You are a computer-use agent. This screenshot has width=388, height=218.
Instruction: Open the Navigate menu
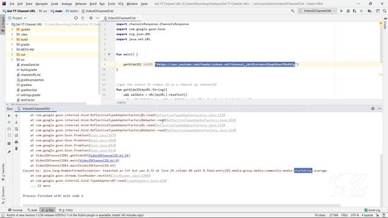pos(41,4)
